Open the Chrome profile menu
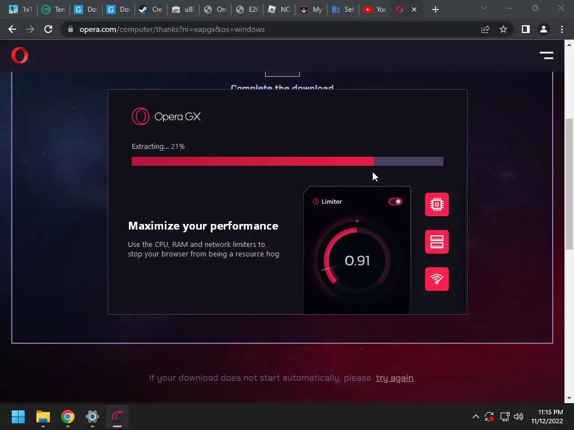574x430 pixels. (x=544, y=29)
